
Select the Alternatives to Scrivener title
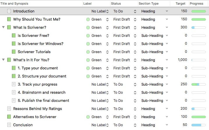[35, 117]
